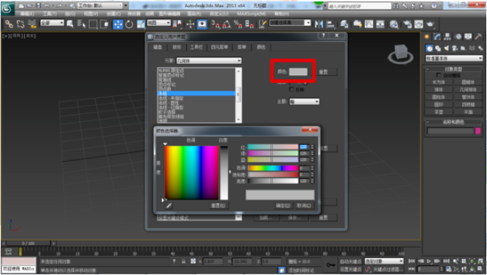This screenshot has height=275, width=487.
Task: Select Shapes category icon in Create panel
Action: 438,48
